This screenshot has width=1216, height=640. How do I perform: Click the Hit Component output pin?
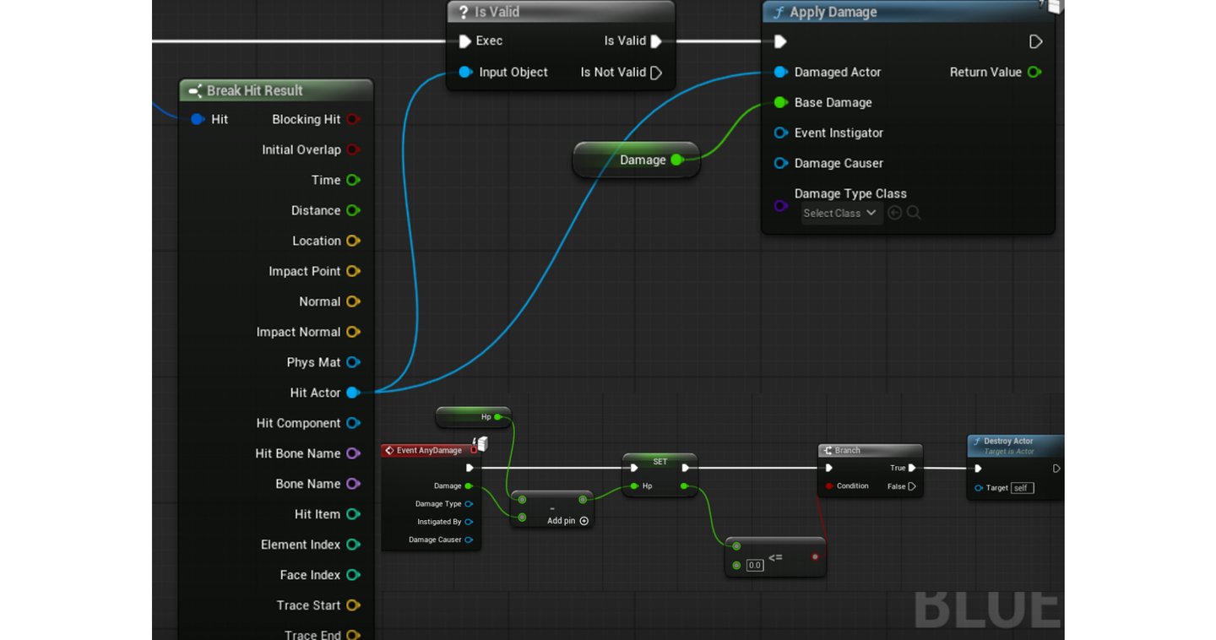[353, 423]
